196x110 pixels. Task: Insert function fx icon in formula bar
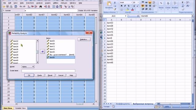click(x=138, y=16)
